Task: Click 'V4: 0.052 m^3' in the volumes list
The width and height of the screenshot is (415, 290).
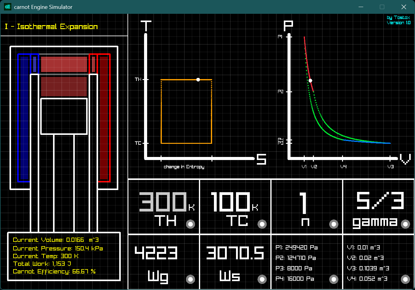Action: [367, 279]
